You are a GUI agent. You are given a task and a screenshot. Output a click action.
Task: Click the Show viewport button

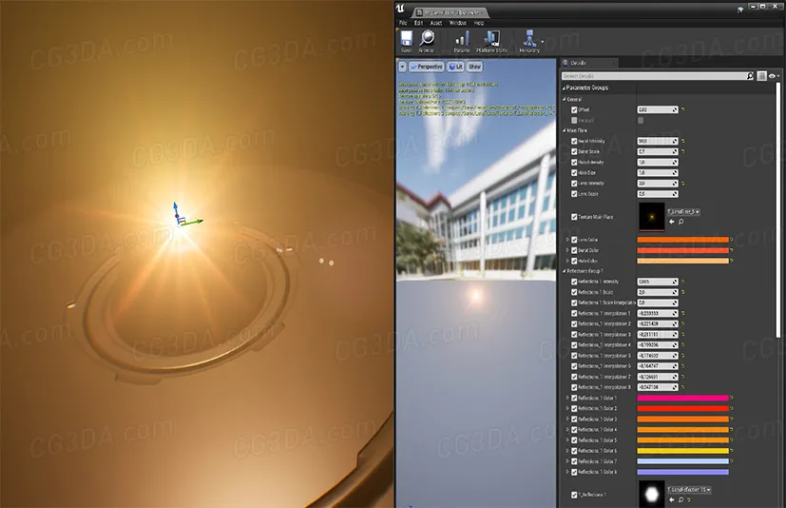(x=474, y=67)
